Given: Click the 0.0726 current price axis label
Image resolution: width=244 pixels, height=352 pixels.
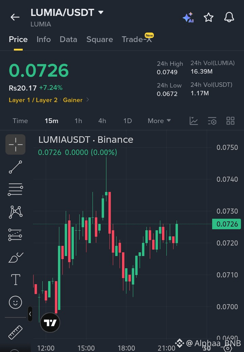Looking at the screenshot, I should click(x=226, y=224).
